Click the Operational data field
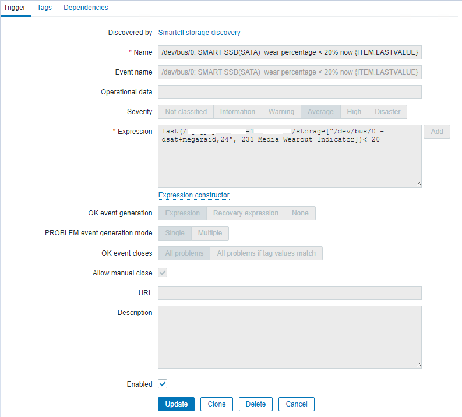The width and height of the screenshot is (462, 417). pos(290,92)
